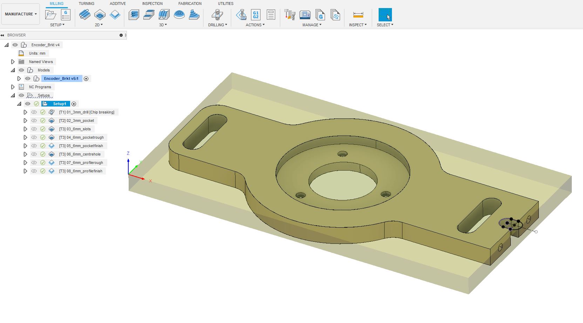Expand the Named Views tree node
The image size is (583, 323).
pos(13,62)
